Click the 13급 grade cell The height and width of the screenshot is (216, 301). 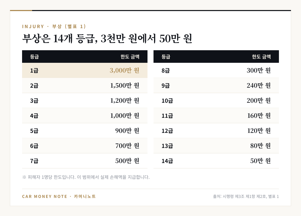pos(167,146)
